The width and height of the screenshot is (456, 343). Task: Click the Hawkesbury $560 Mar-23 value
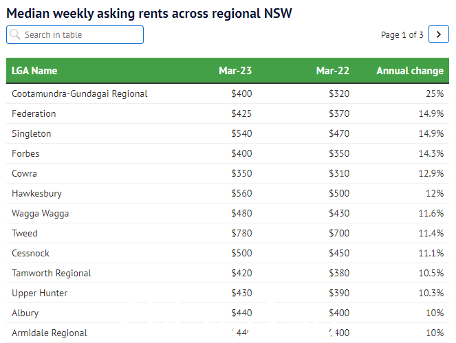(242, 193)
